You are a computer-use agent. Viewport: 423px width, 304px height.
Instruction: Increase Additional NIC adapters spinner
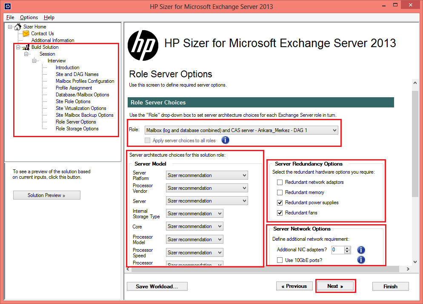point(347,248)
